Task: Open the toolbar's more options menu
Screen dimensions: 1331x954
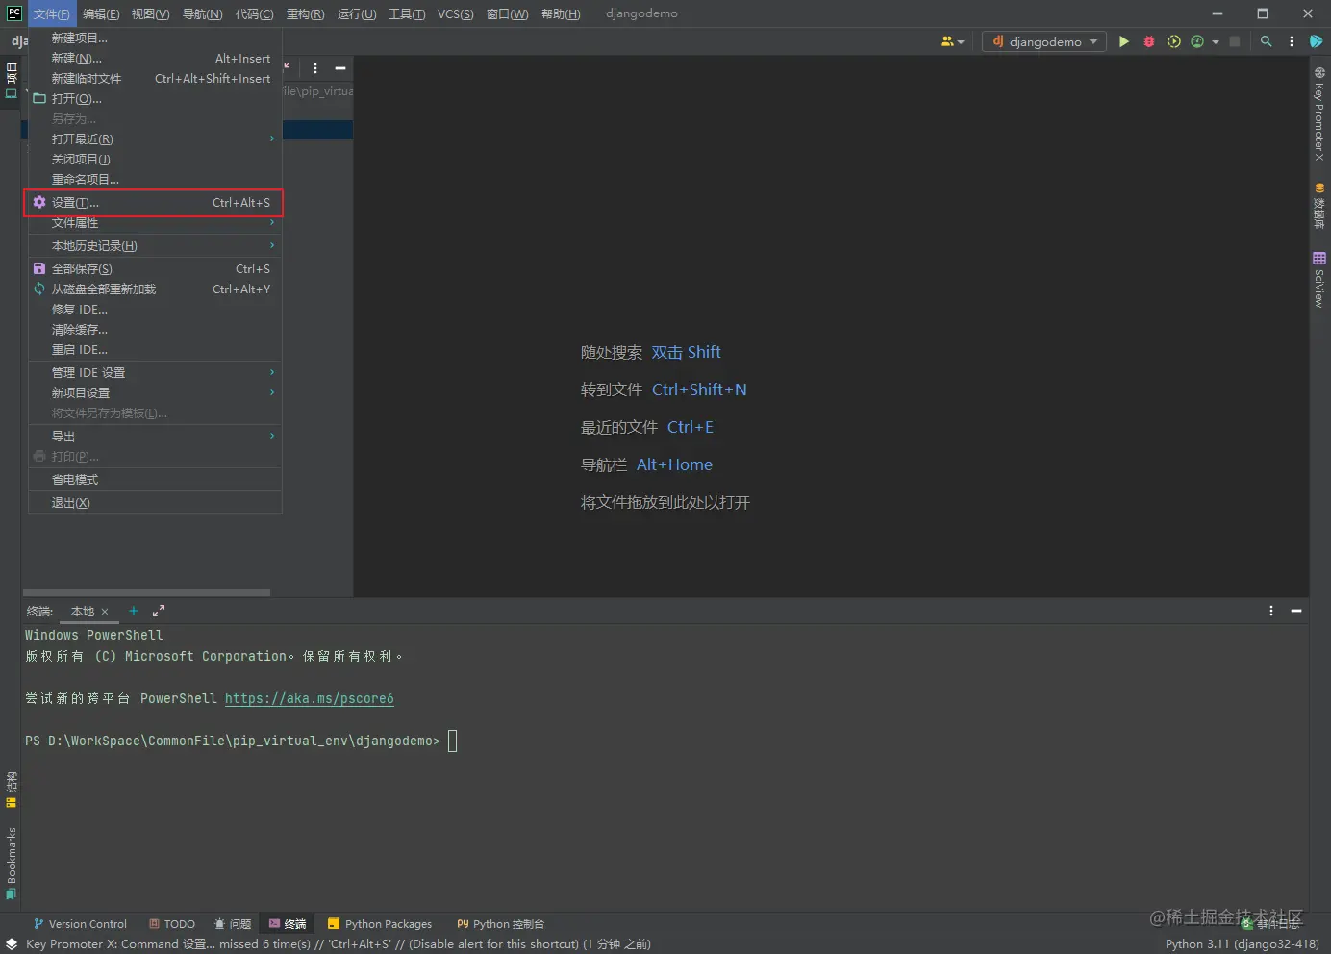Action: 1292,41
